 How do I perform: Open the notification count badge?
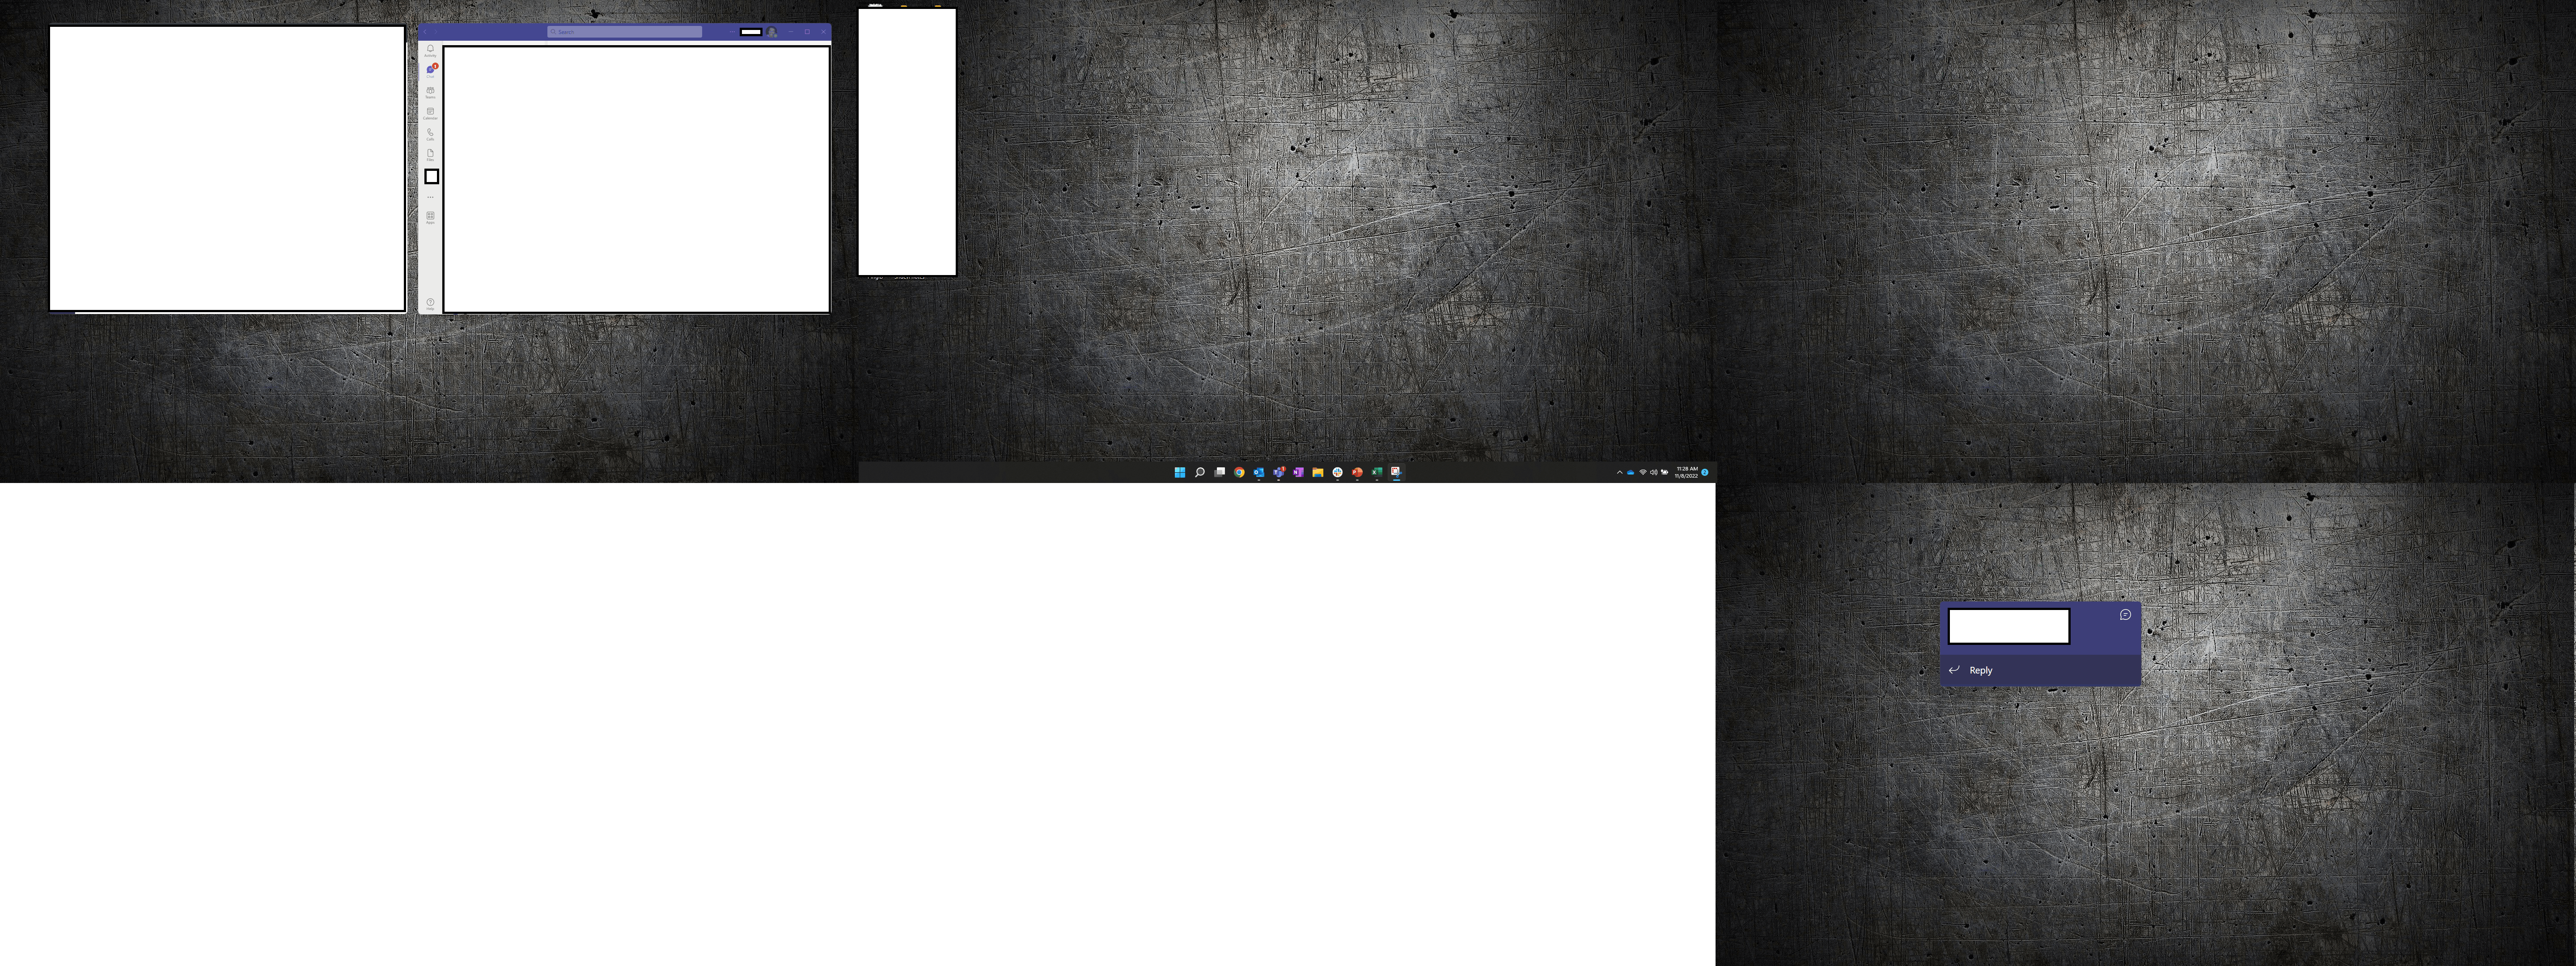[1705, 472]
